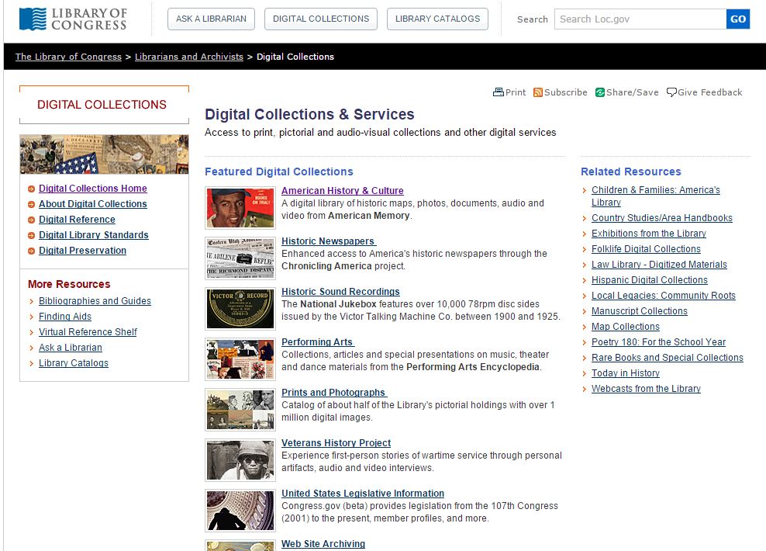766x551 pixels.
Task: Open Folklife Digital Collections link
Action: point(646,249)
